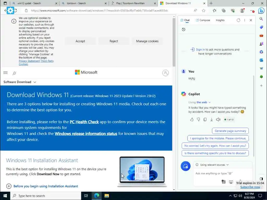Image resolution: width=267 pixels, height=200 pixels.
Task: Open the Collections icon
Action: (x=223, y=10)
